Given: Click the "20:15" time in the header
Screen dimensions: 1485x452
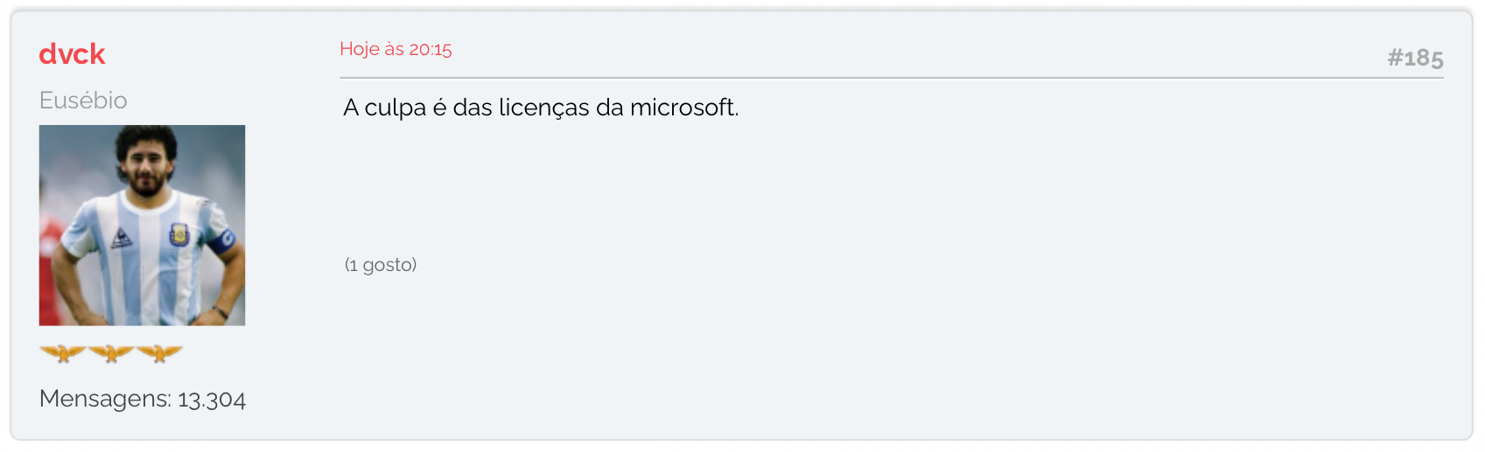Looking at the screenshot, I should point(431,49).
